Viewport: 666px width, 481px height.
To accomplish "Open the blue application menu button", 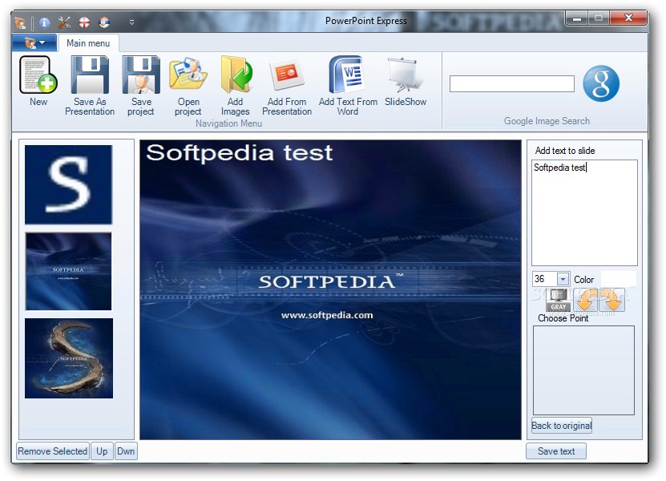I will tap(34, 42).
